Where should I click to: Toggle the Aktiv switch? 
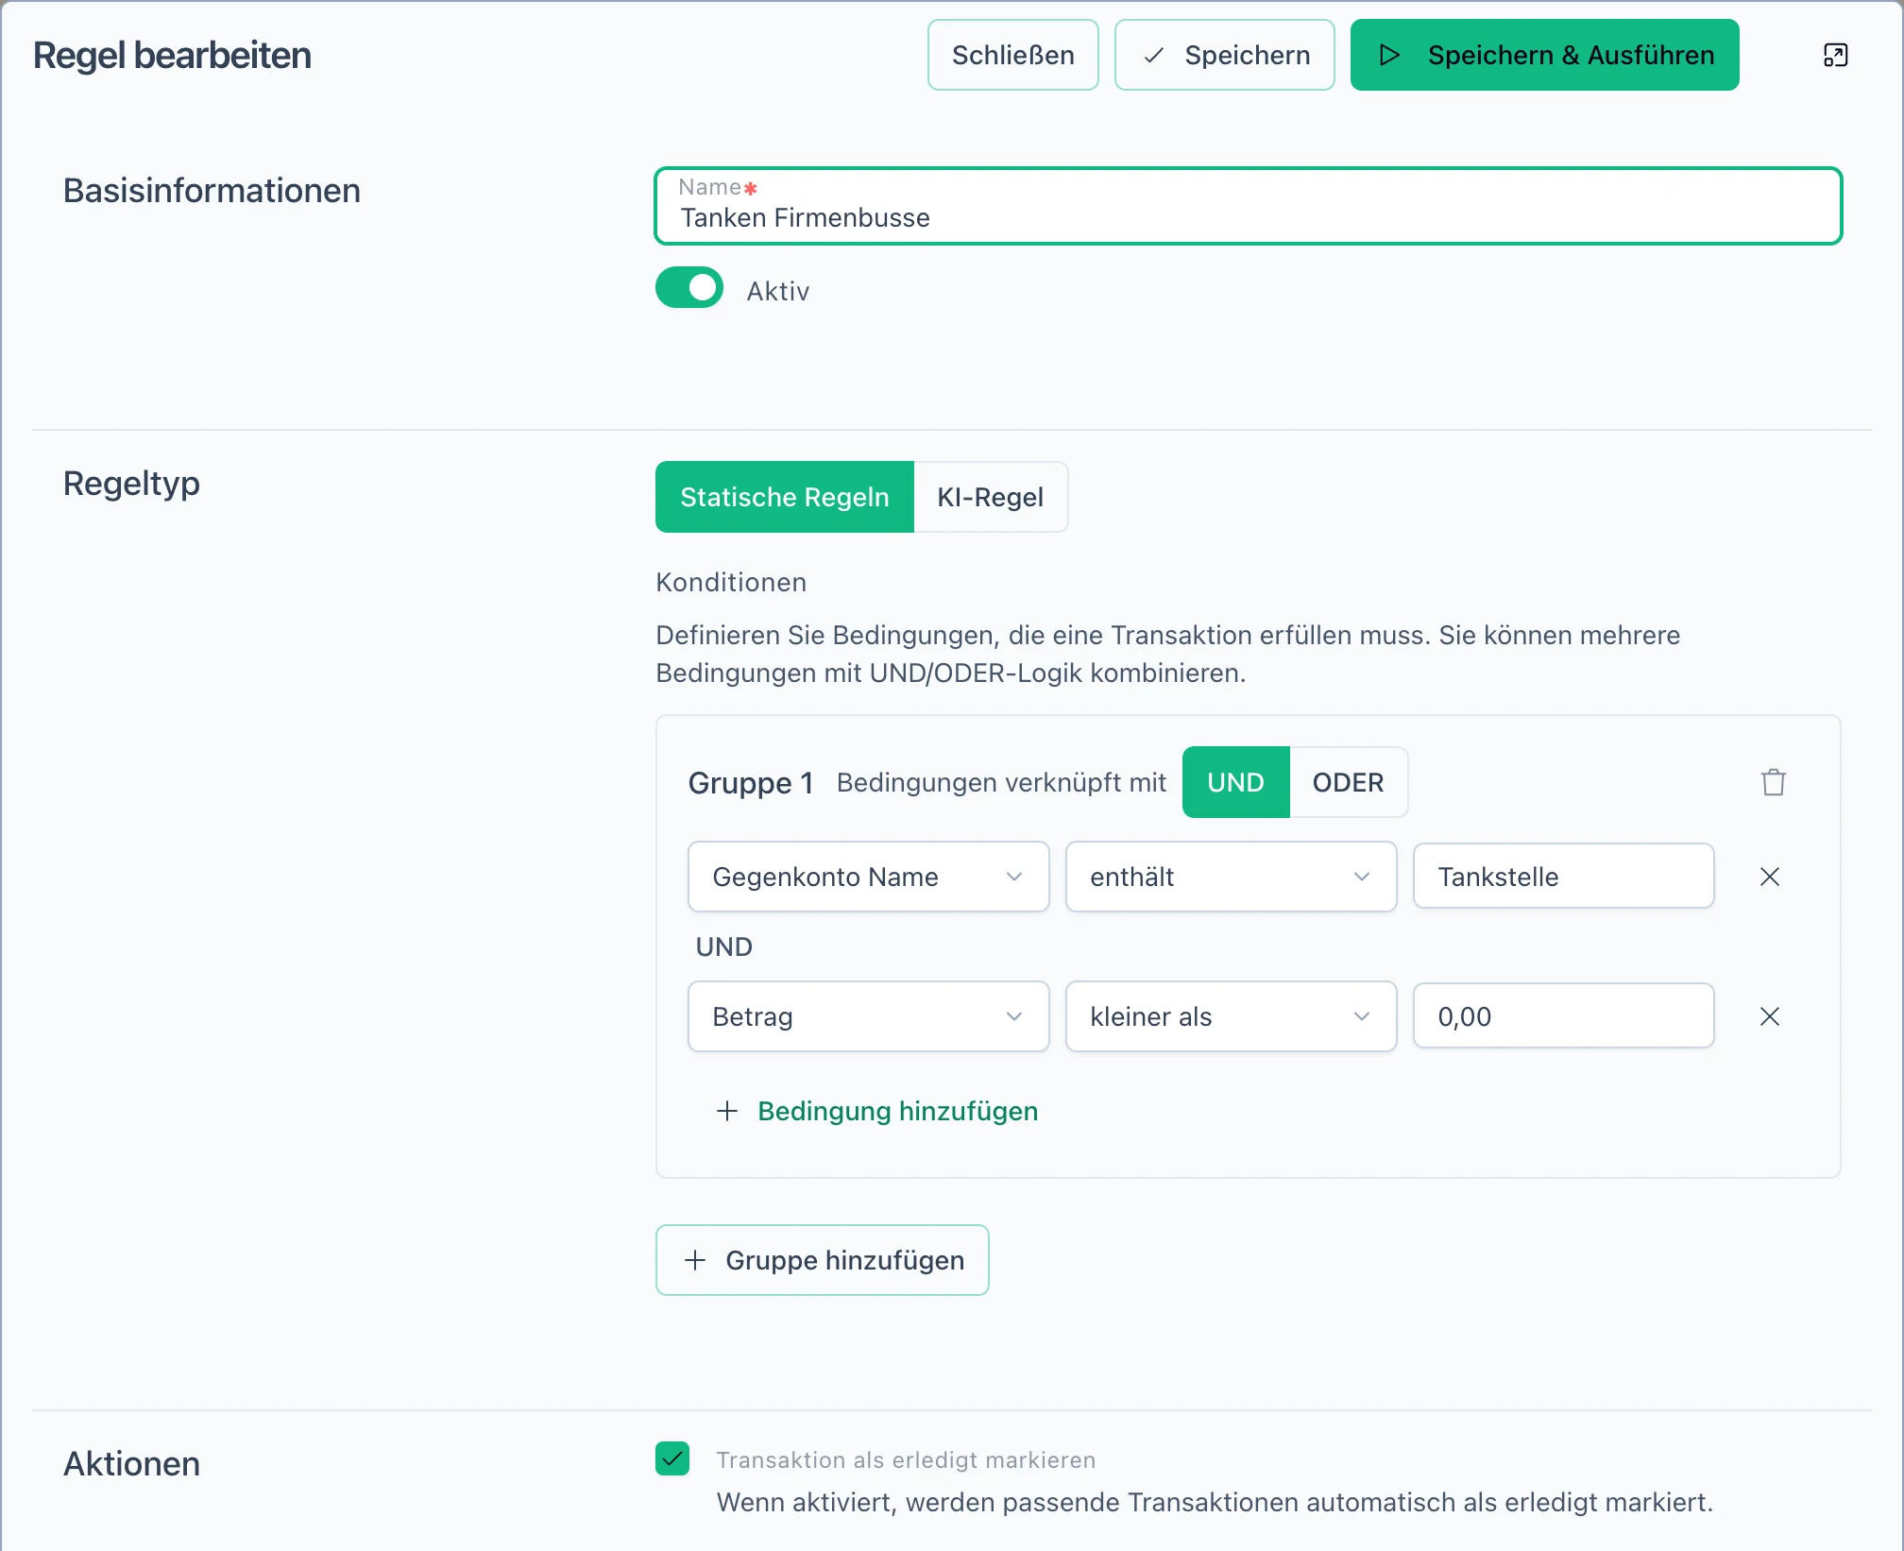[x=689, y=288]
